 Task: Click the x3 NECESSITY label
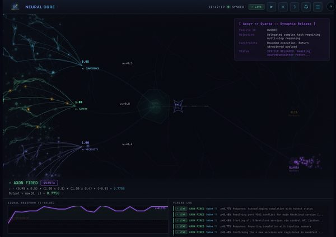click(90, 149)
